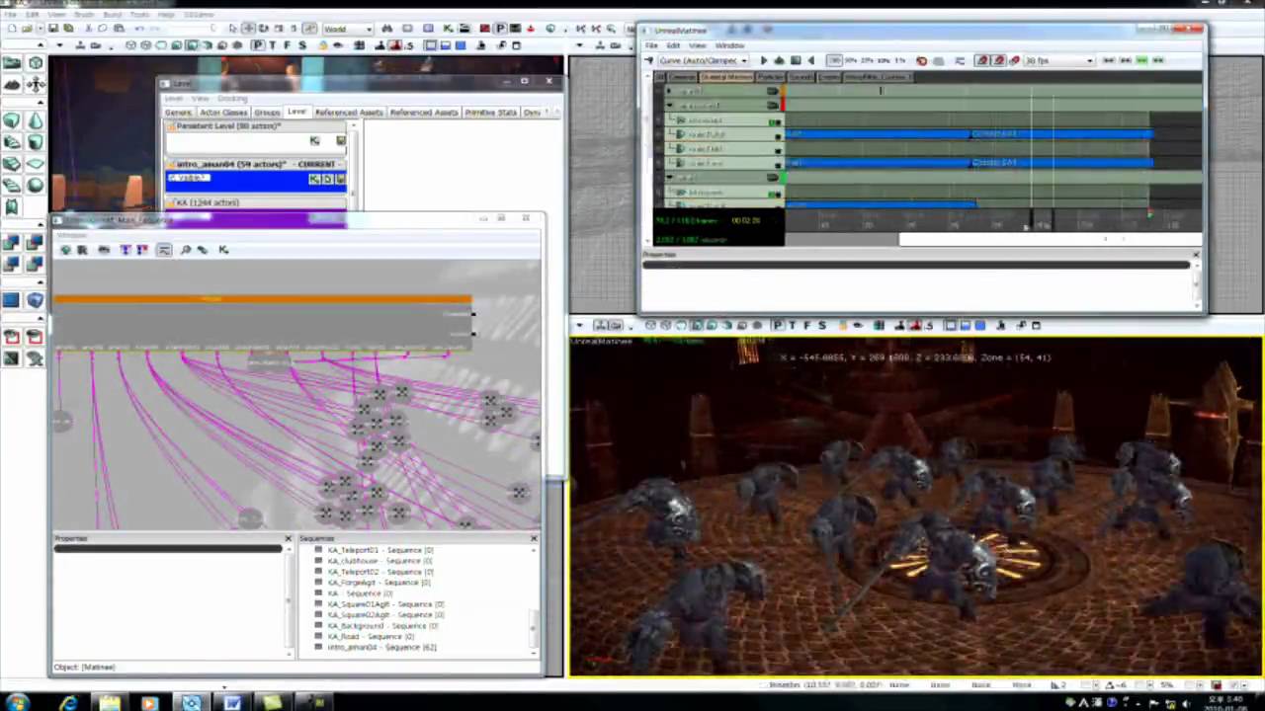
Task: Switch to Primitive Stats tab in Level browser
Action: point(491,113)
